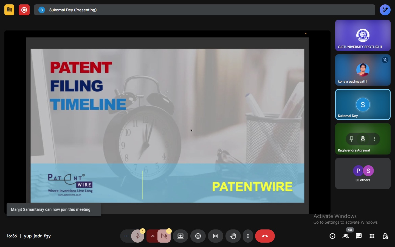Send a reaction with emoji icon

pos(198,236)
